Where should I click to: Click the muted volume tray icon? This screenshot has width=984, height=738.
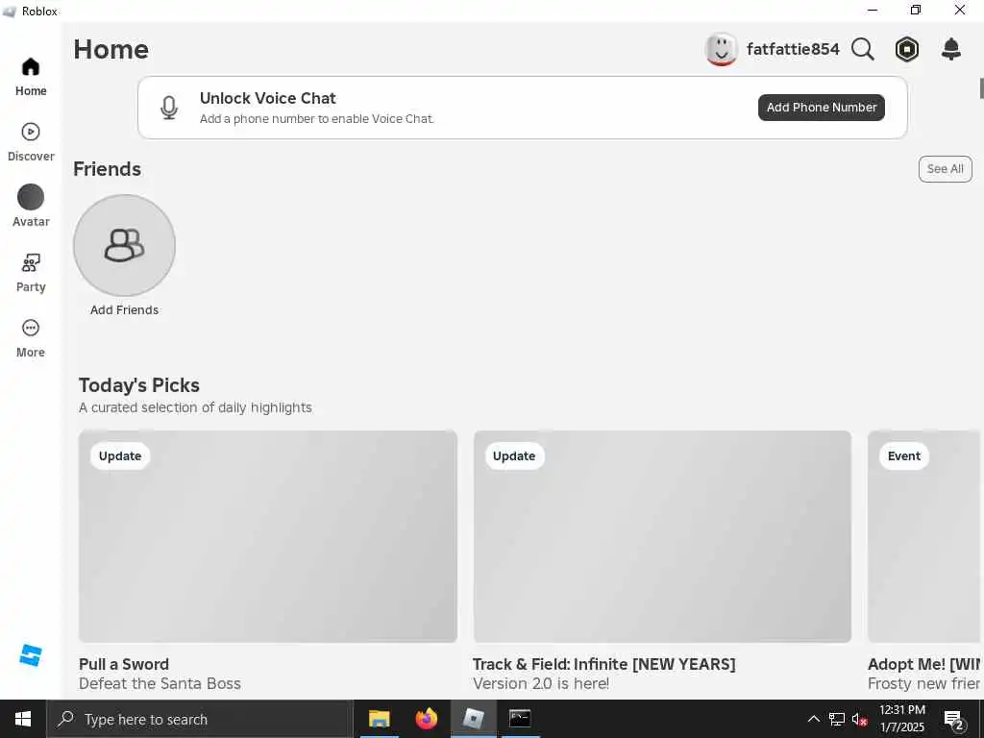860,719
